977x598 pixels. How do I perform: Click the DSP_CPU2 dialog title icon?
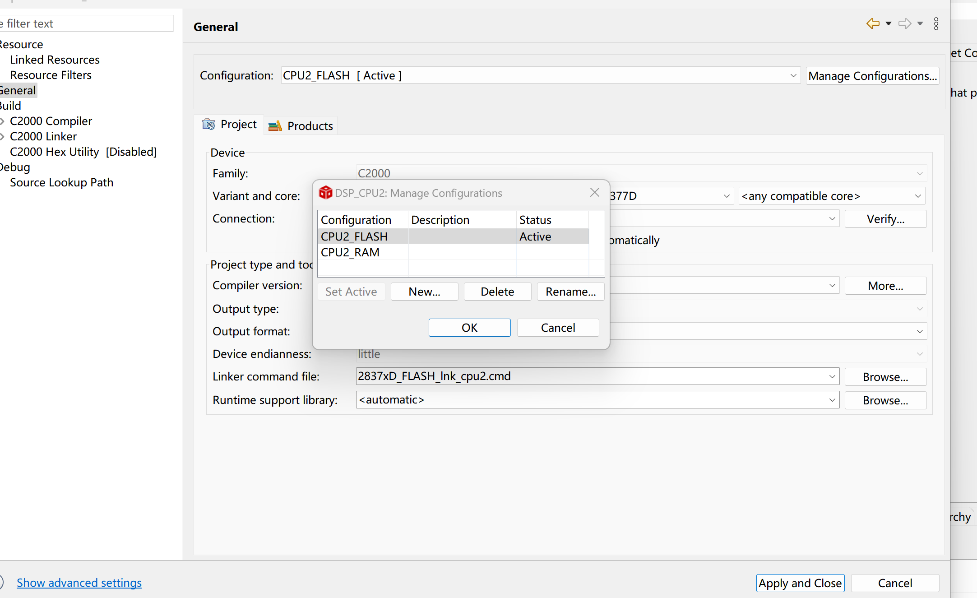point(325,193)
